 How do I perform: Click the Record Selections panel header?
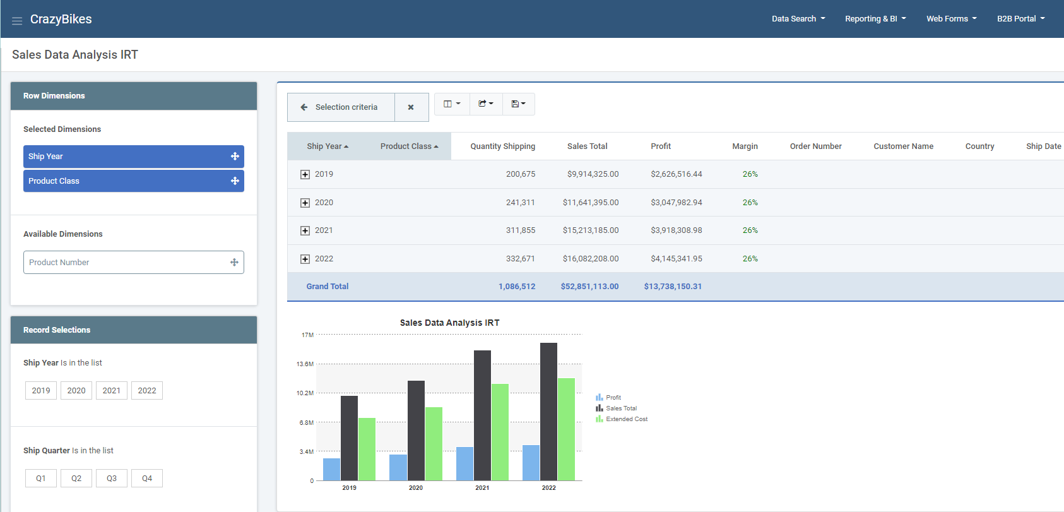click(x=134, y=330)
